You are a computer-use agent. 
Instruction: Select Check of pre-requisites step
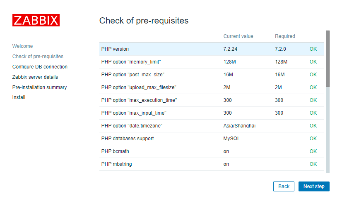point(38,57)
